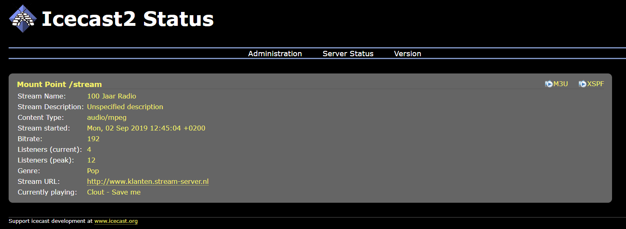Go to Server Status page
This screenshot has width=626, height=229.
click(348, 54)
